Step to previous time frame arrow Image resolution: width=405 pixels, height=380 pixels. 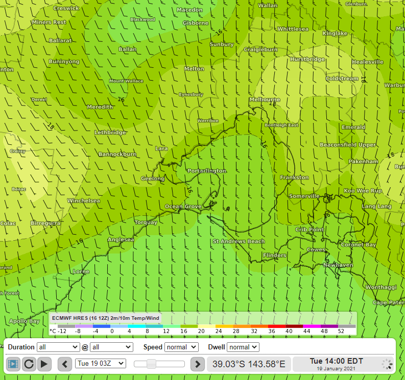point(65,364)
